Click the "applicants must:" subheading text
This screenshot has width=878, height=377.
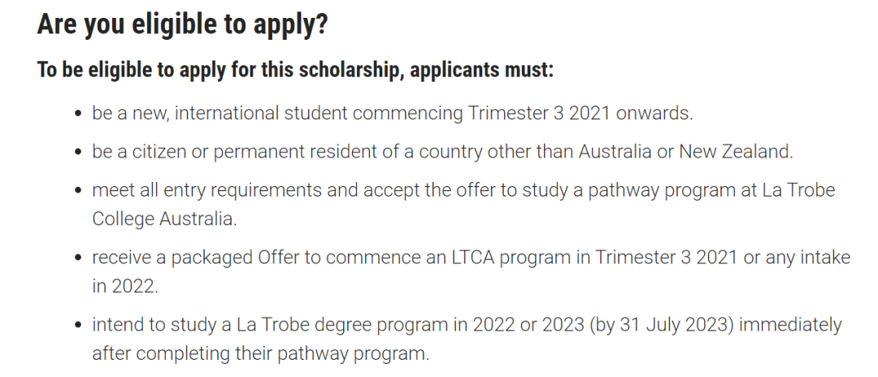[x=481, y=71]
